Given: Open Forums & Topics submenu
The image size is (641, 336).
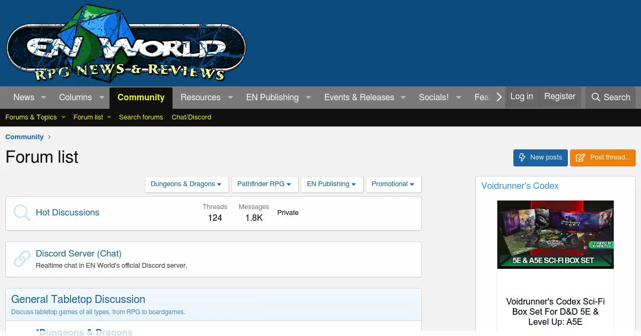Looking at the screenshot, I should pos(31,117).
